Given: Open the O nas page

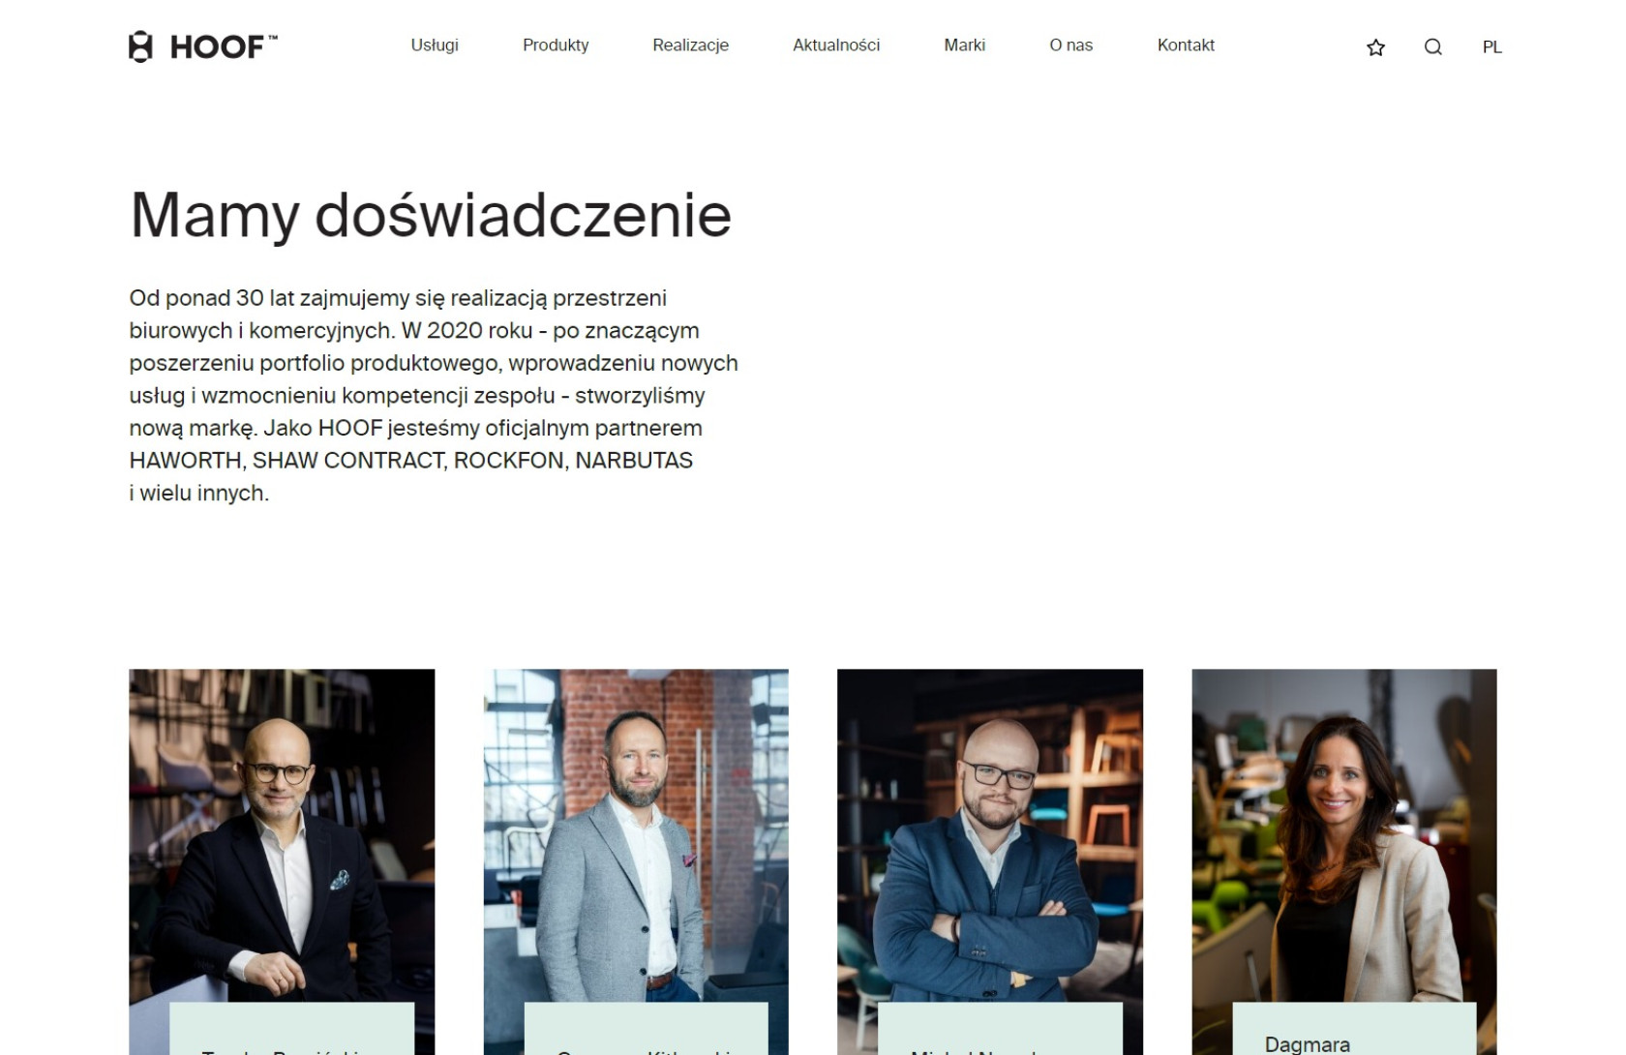Looking at the screenshot, I should [x=1071, y=45].
